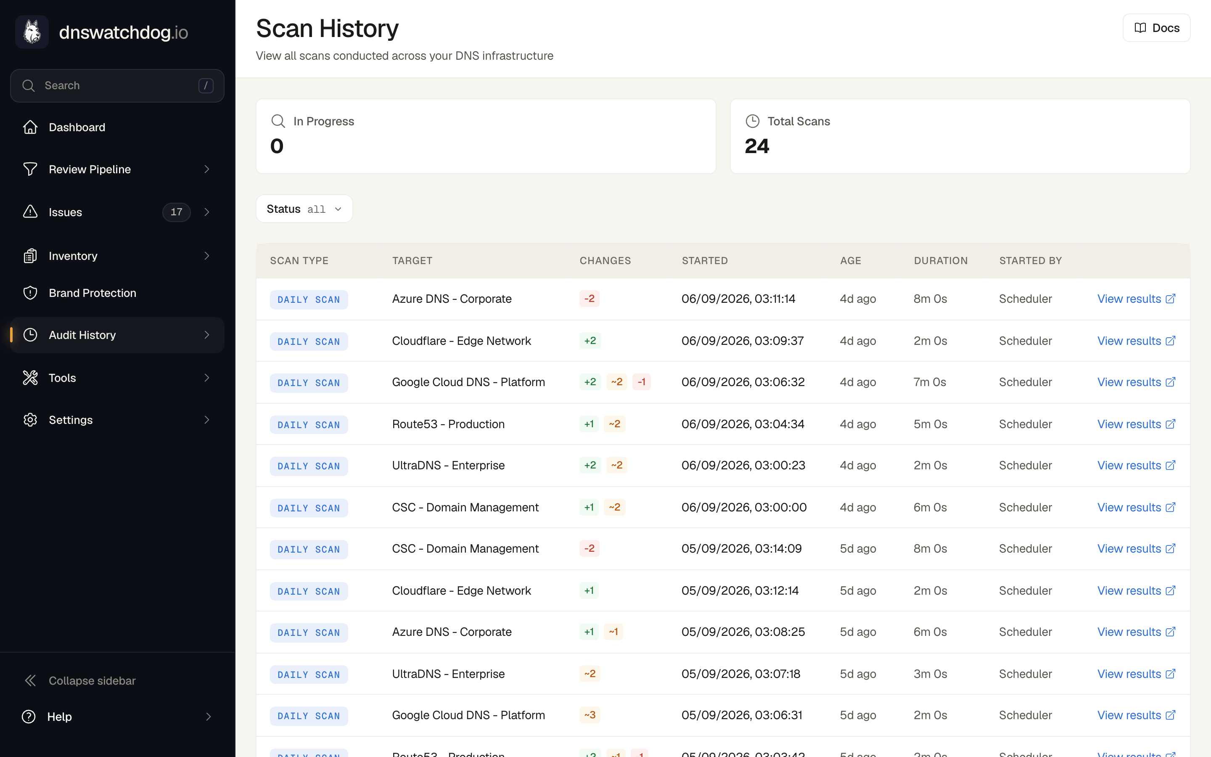Click the CHANGES column header
This screenshot has width=1211, height=757.
[605, 260]
